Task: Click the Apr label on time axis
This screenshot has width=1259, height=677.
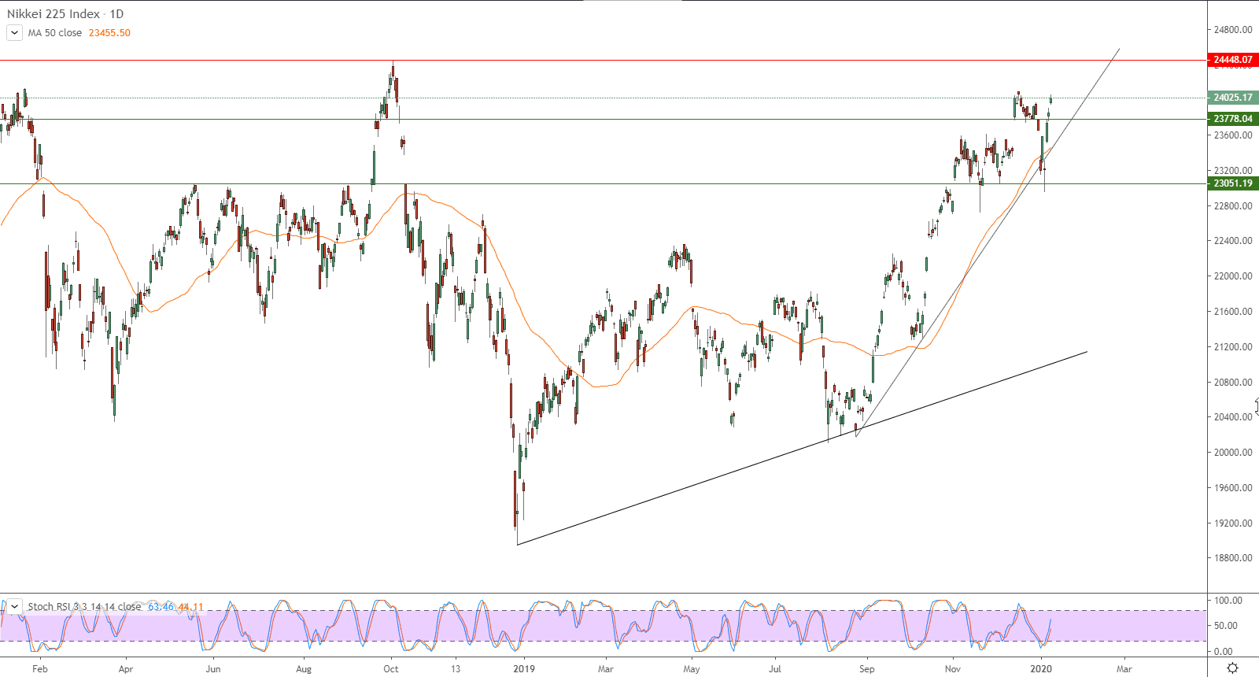Action: click(x=126, y=669)
